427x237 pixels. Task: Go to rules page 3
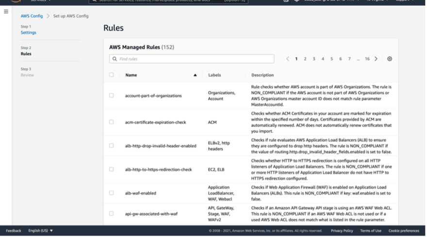tap(314, 59)
